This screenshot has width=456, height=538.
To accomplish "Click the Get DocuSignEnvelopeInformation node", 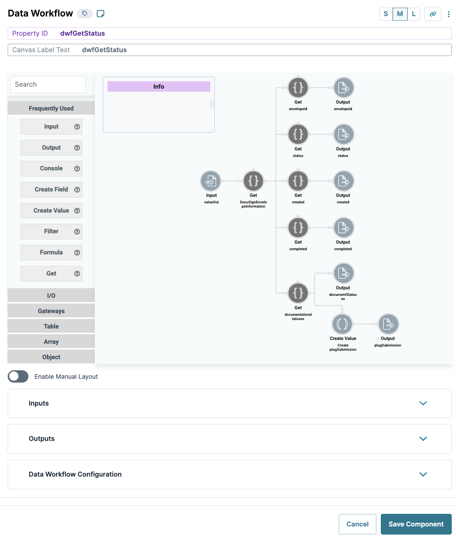I will [253, 180].
